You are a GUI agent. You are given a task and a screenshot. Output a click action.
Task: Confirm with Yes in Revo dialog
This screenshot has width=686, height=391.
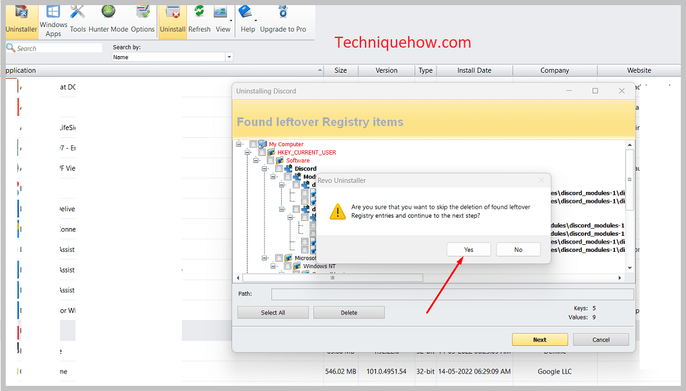[x=469, y=250]
